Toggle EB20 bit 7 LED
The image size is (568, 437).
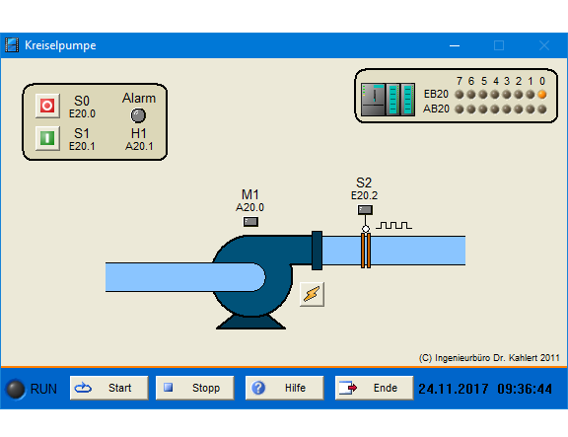click(460, 95)
